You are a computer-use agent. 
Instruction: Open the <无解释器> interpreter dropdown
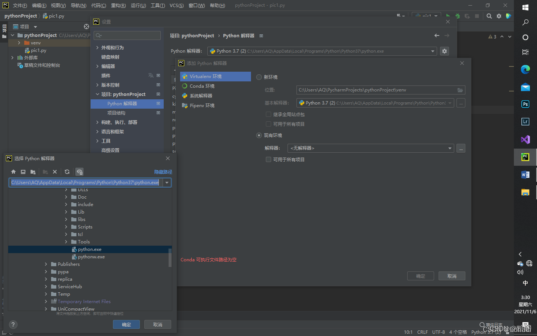click(450, 148)
